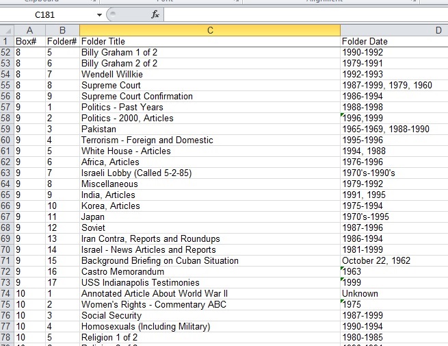The image size is (448, 346).
Task: Select the Folder Date header cell
Action: coord(394,41)
